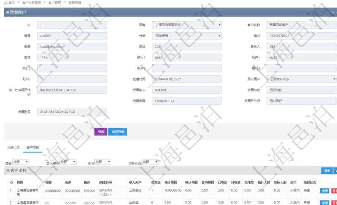The height and width of the screenshot is (205, 337).
Task: Click the 客户名称 field
Action: [301, 25]
